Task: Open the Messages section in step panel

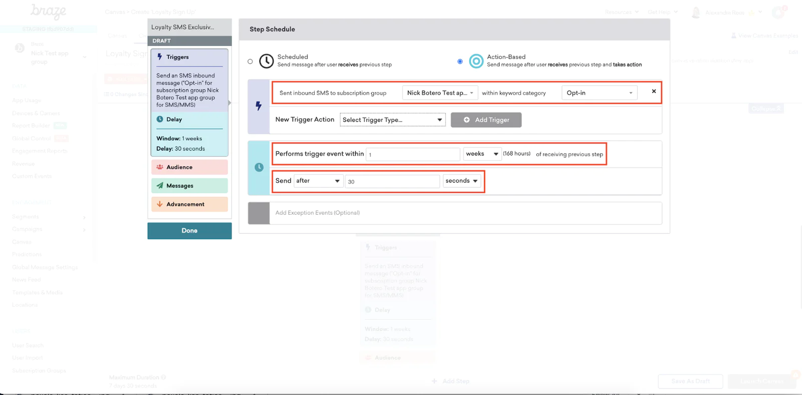Action: pyautogui.click(x=189, y=186)
